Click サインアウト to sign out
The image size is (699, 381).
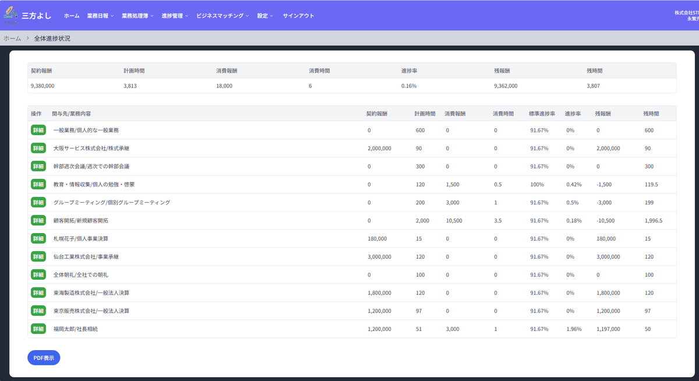coord(298,16)
